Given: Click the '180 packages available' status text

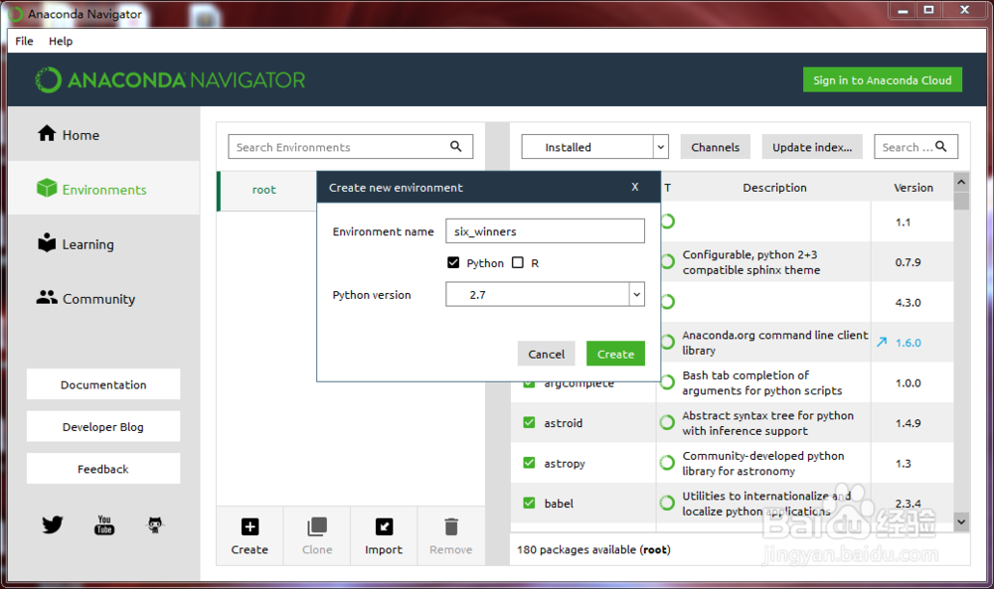Looking at the screenshot, I should coord(593,549).
